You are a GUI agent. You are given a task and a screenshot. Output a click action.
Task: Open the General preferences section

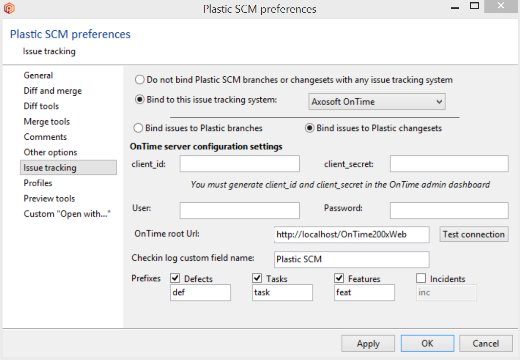click(x=38, y=75)
